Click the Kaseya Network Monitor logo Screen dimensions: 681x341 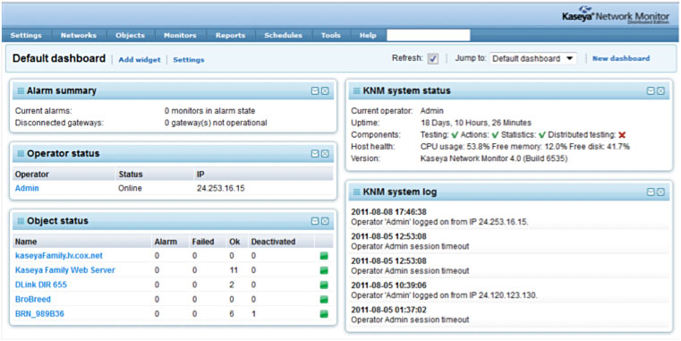[x=616, y=15]
